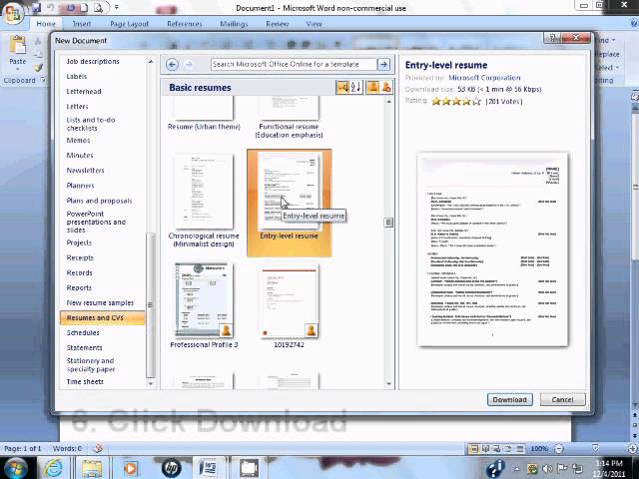Click the Windows Start orb
639x479 pixels.
click(x=17, y=467)
